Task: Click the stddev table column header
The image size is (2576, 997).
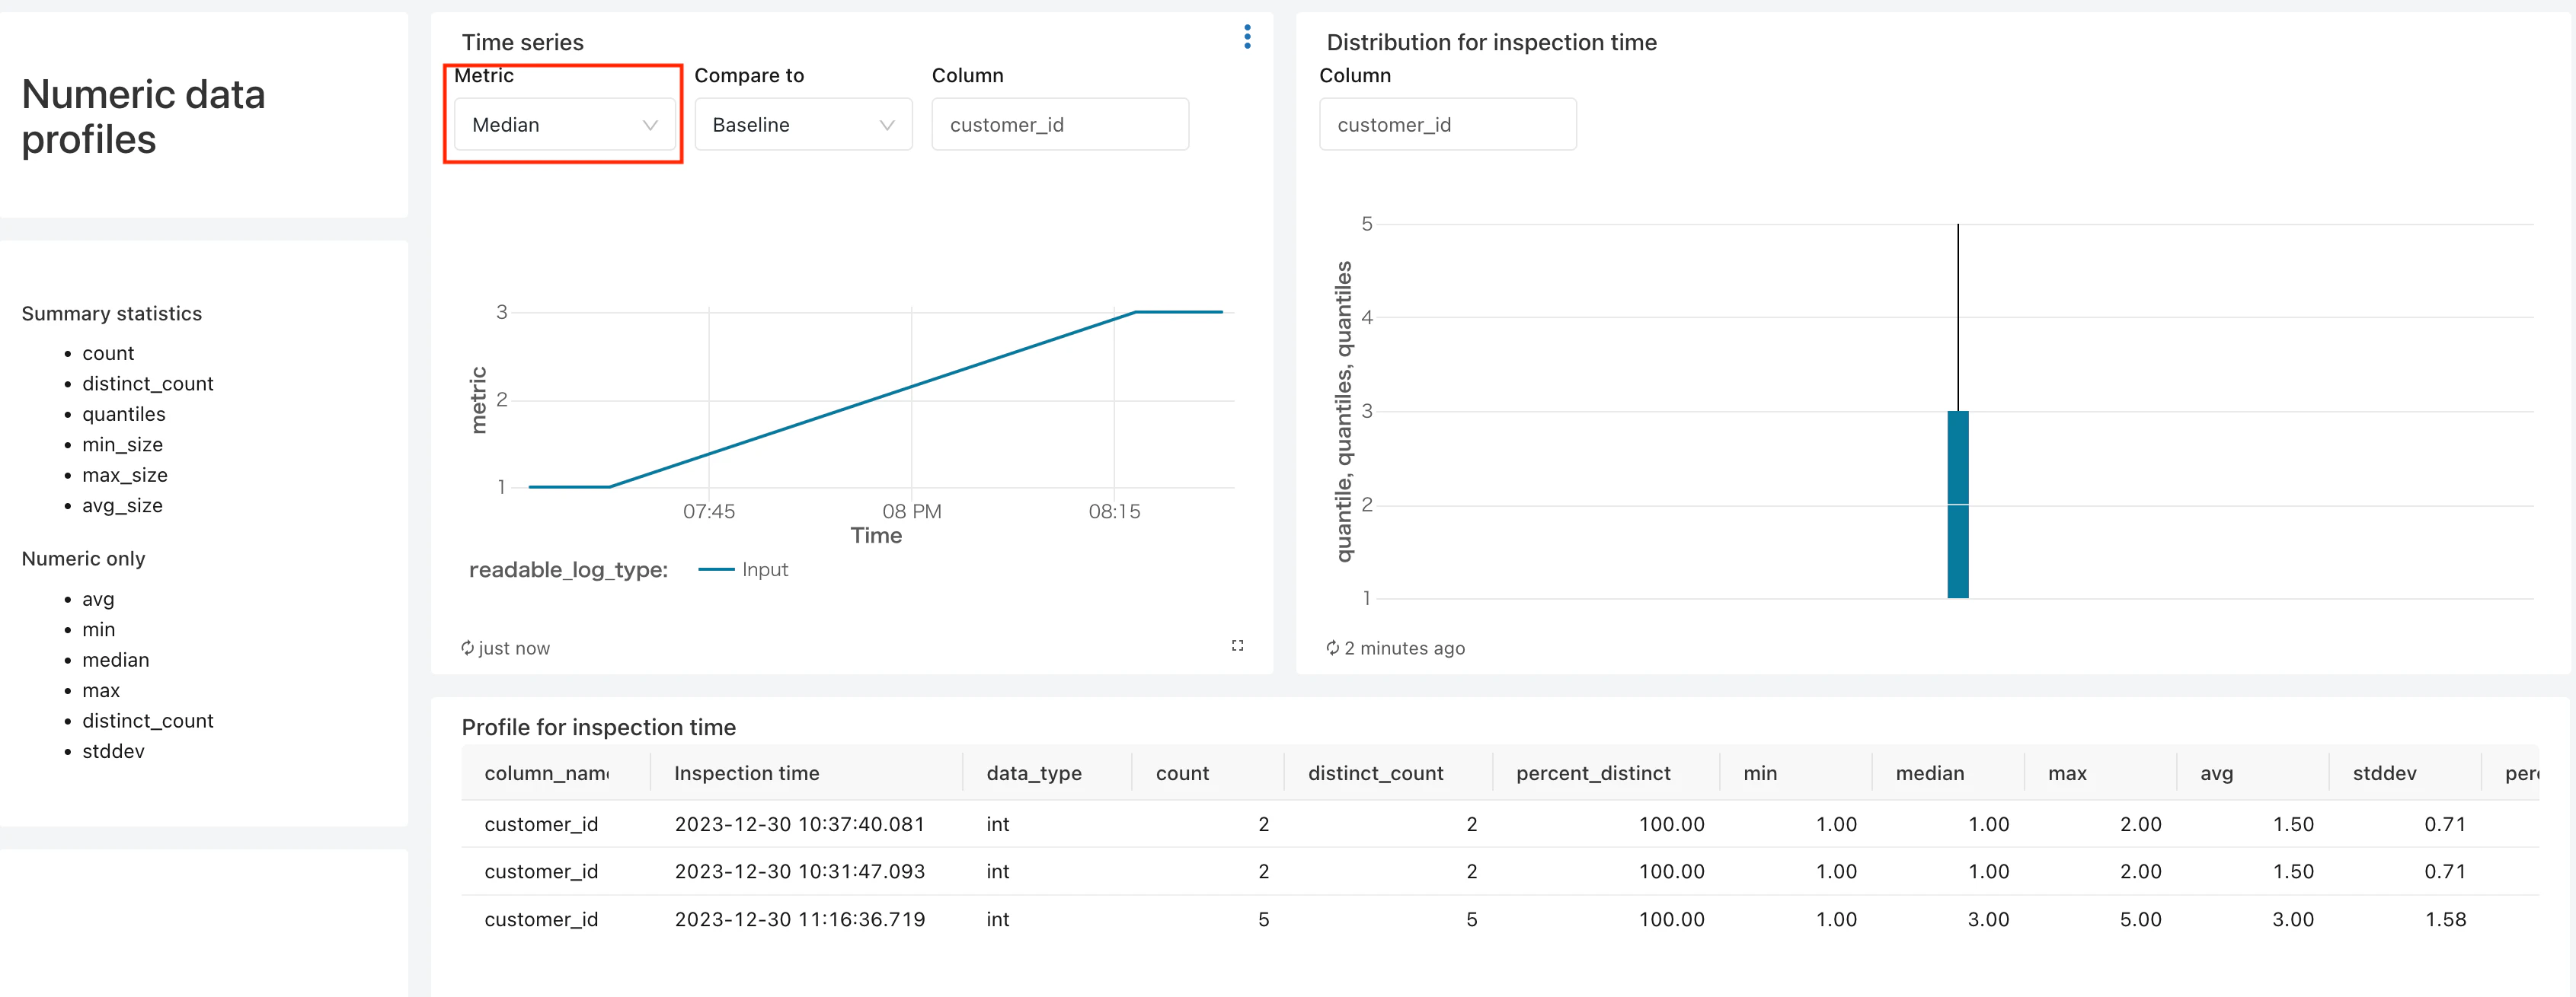Action: pos(2384,773)
